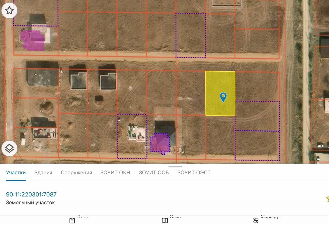Switch to the Участки tab
This screenshot has width=329, height=225.
point(16,173)
